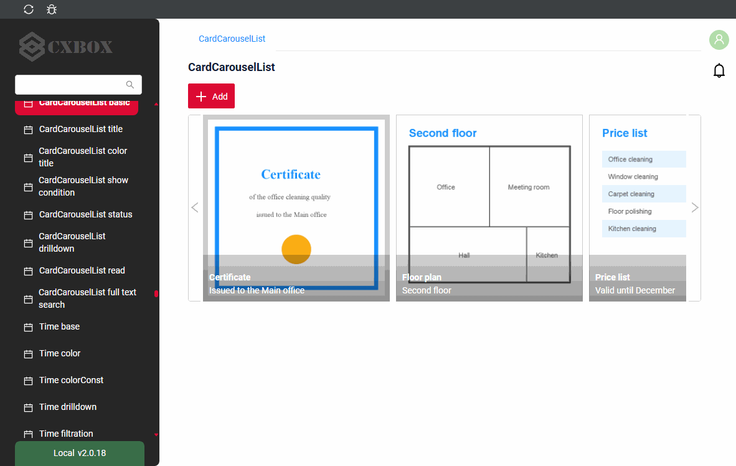Open the Certificate carousel card
The width and height of the screenshot is (736, 466).
coord(296,208)
